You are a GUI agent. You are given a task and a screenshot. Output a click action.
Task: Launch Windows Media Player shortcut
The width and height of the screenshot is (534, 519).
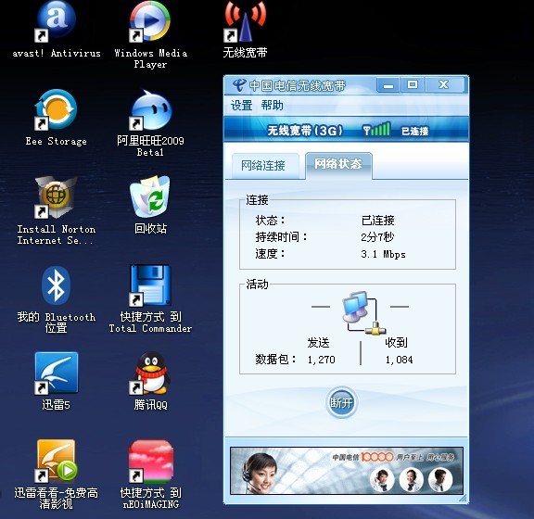[x=150, y=21]
